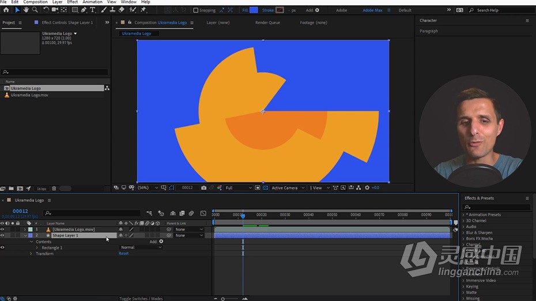This screenshot has width=536, height=301.
Task: Select the Zoom magnifier tool
Action: tap(35, 10)
